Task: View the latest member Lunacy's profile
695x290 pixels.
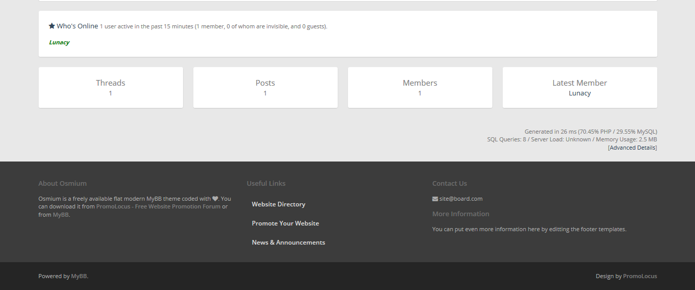Action: pyautogui.click(x=580, y=93)
